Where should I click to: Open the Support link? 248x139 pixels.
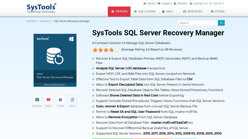pos(165,4)
